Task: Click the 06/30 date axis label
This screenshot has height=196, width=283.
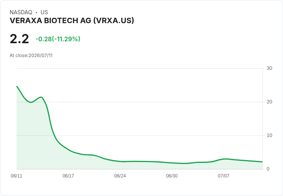Action: (x=172, y=176)
